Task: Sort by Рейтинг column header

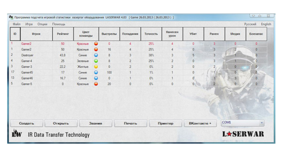Action: click(x=63, y=34)
